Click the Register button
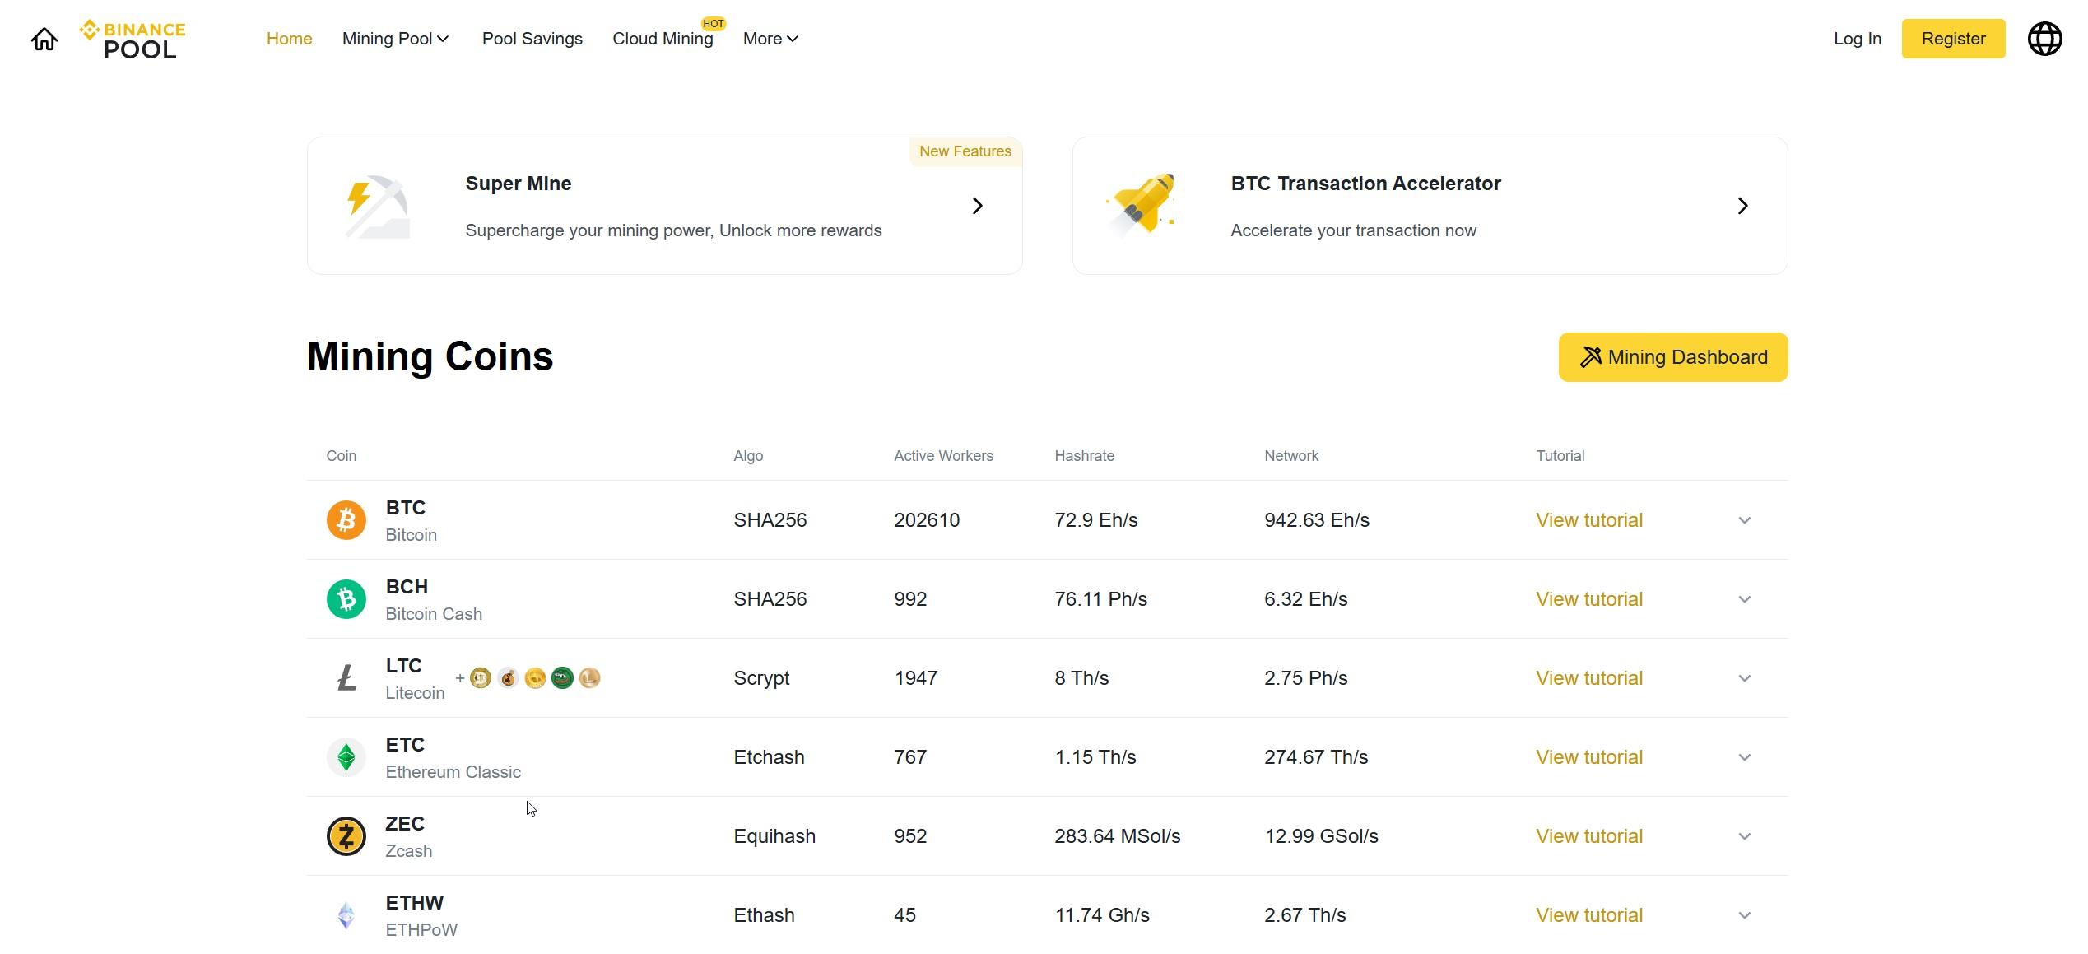This screenshot has width=2088, height=954. [x=1952, y=38]
